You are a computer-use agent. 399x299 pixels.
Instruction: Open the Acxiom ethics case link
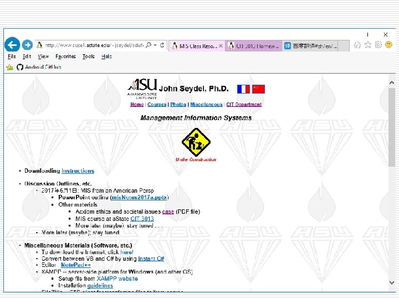168,212
